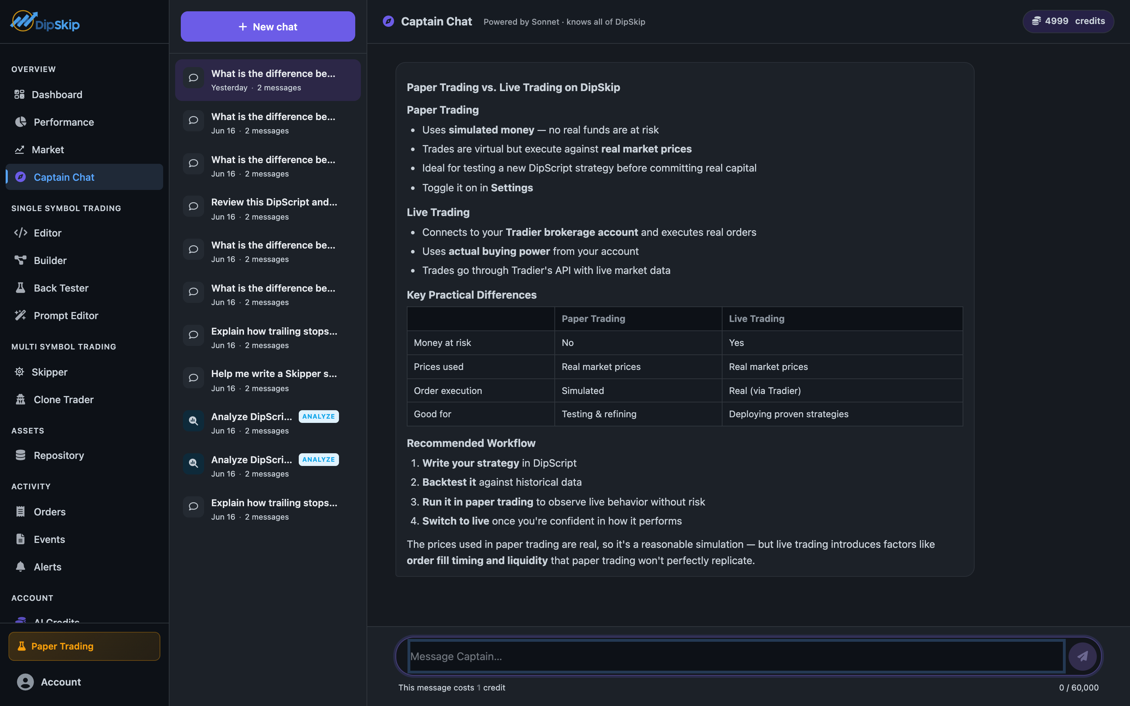1130x706 pixels.
Task: Select Captain Chat in the sidebar
Action: tap(84, 177)
